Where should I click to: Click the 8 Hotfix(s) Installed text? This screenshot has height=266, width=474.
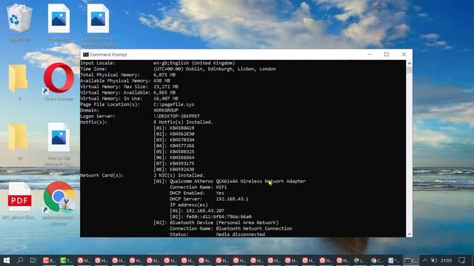pyautogui.click(x=183, y=122)
